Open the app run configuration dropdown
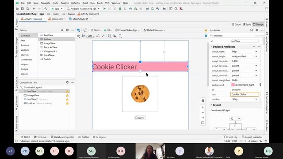 (57, 9)
